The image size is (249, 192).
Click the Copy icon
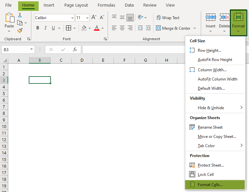tap(20, 23)
